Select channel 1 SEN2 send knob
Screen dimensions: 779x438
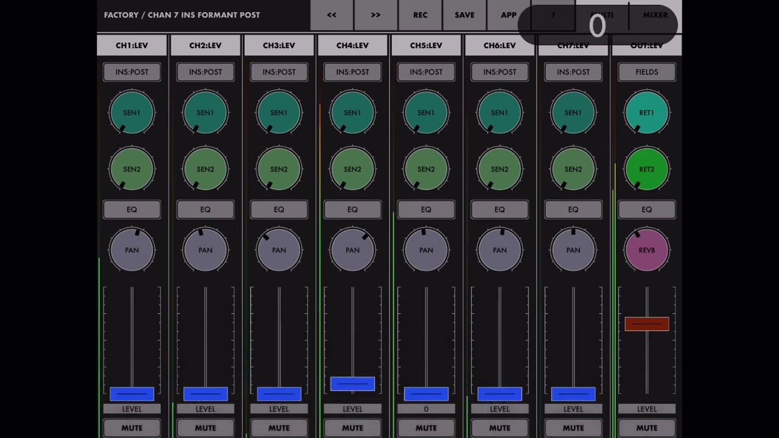pos(131,169)
